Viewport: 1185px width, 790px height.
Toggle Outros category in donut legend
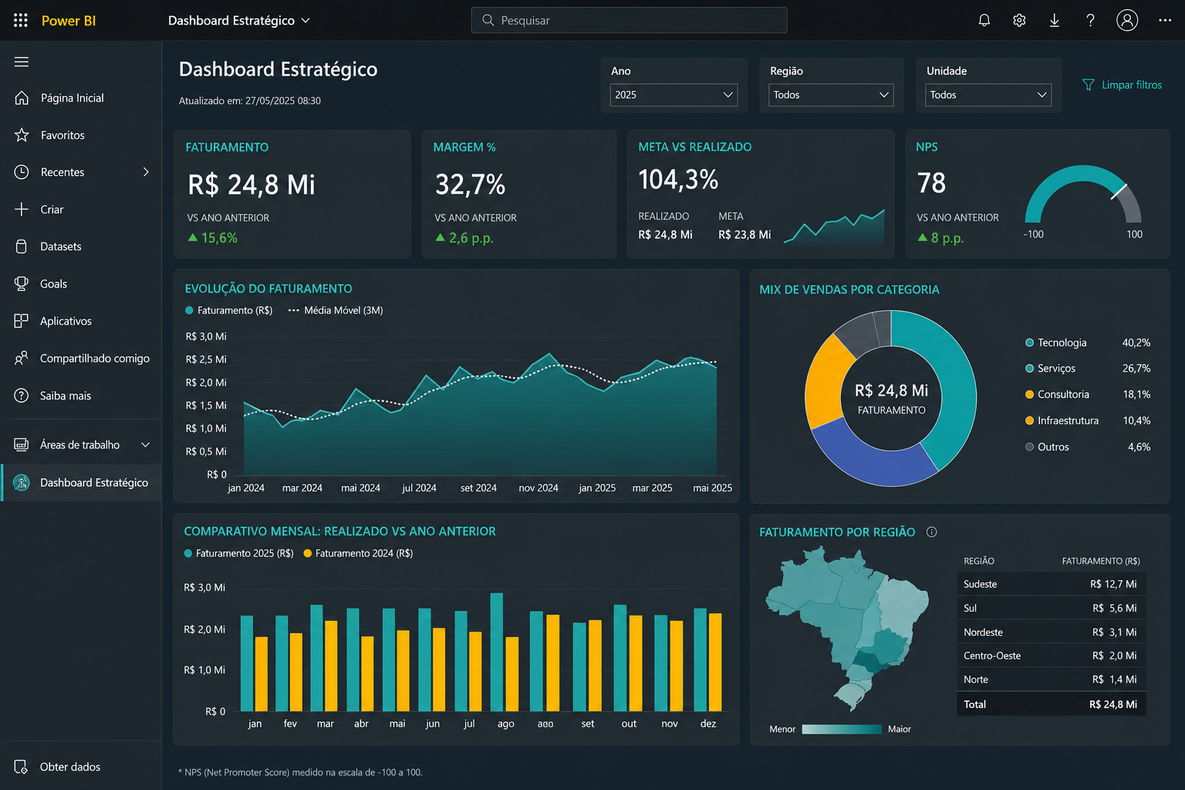(1047, 447)
